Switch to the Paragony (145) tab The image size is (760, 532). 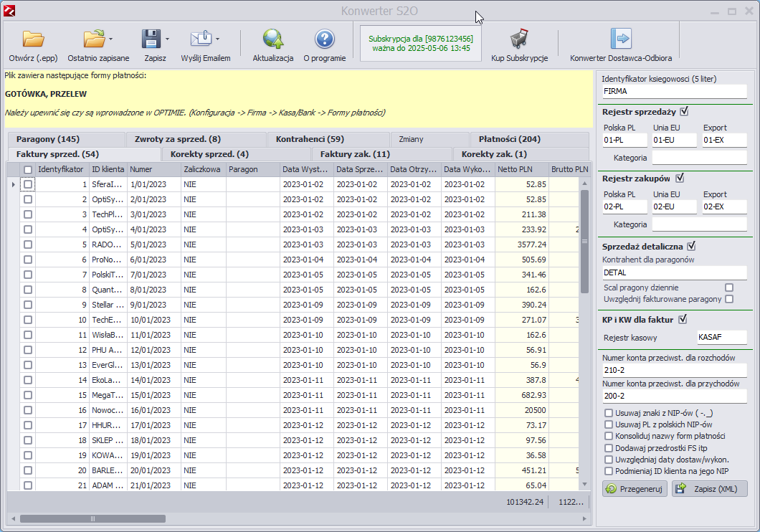click(48, 139)
